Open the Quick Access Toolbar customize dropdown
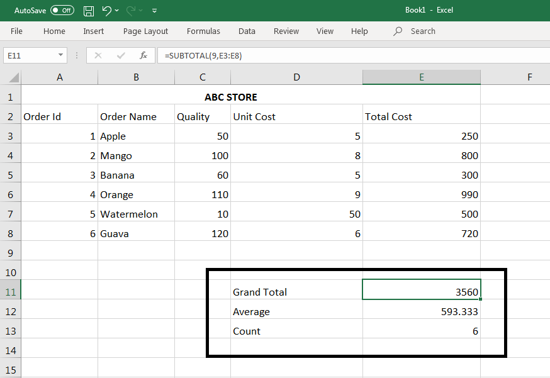The height and width of the screenshot is (378, 550). click(154, 10)
